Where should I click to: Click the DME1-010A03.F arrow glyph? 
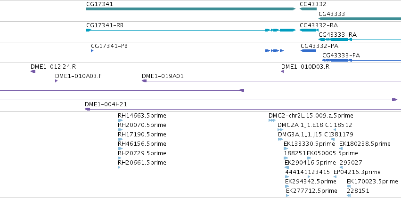coord(56,81)
